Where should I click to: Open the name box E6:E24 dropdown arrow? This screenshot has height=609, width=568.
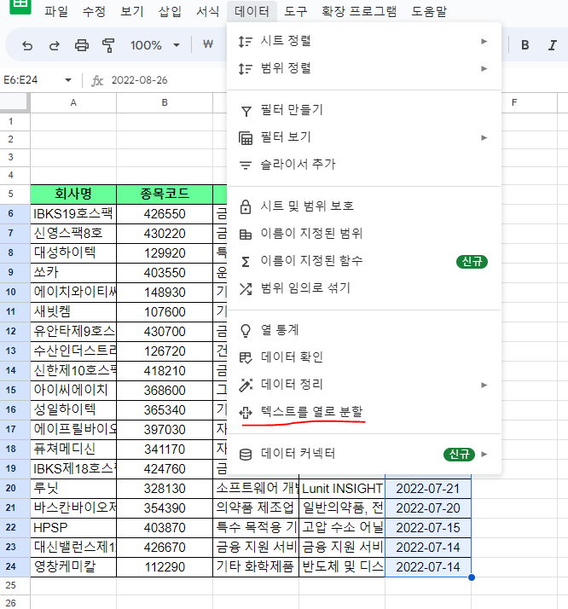pos(68,80)
